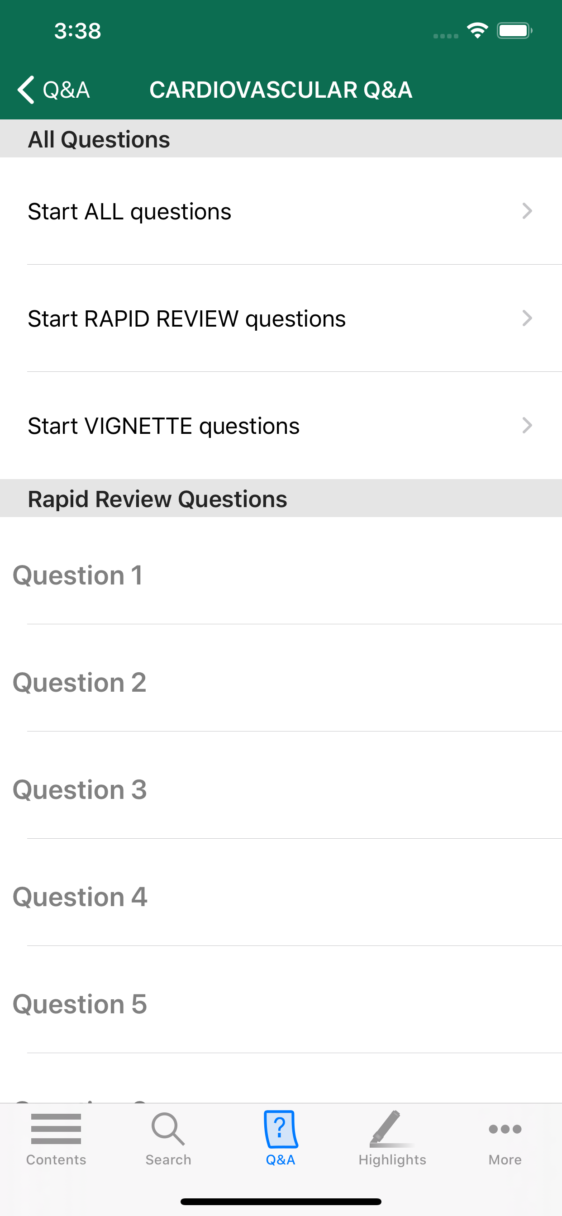562x1216 pixels.
Task: Expand Start ALL questions chevron
Action: coord(527,211)
